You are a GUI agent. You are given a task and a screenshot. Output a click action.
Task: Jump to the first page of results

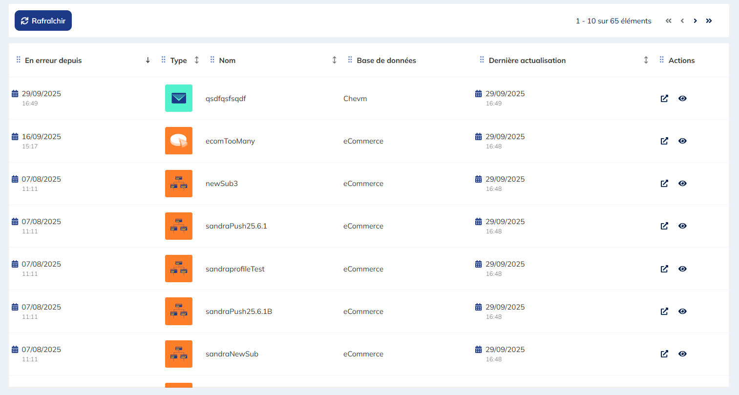pyautogui.click(x=669, y=21)
